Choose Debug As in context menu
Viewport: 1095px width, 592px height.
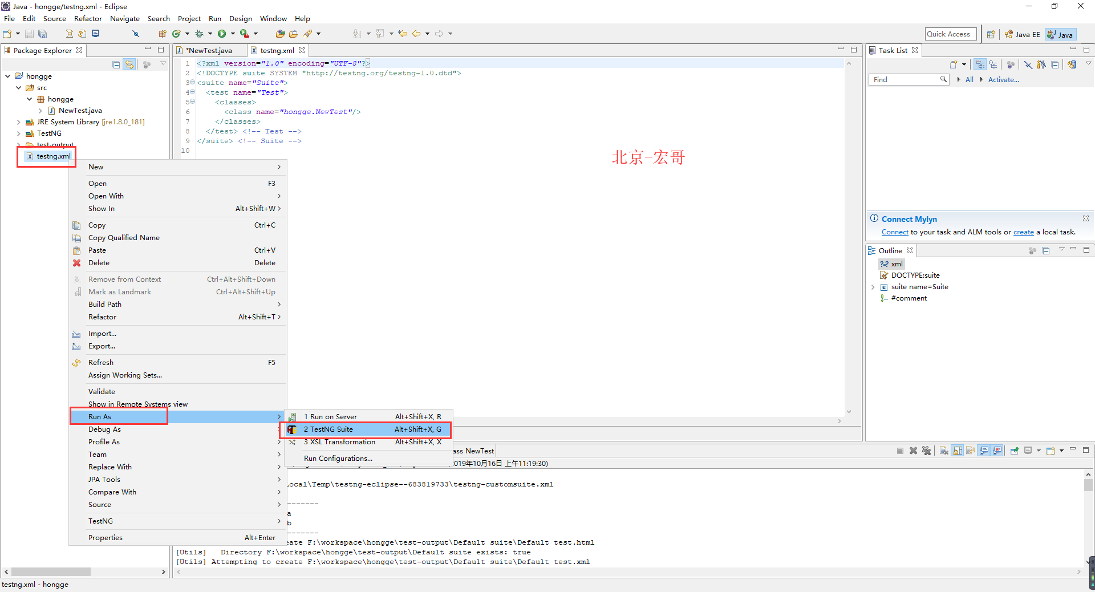[177, 429]
